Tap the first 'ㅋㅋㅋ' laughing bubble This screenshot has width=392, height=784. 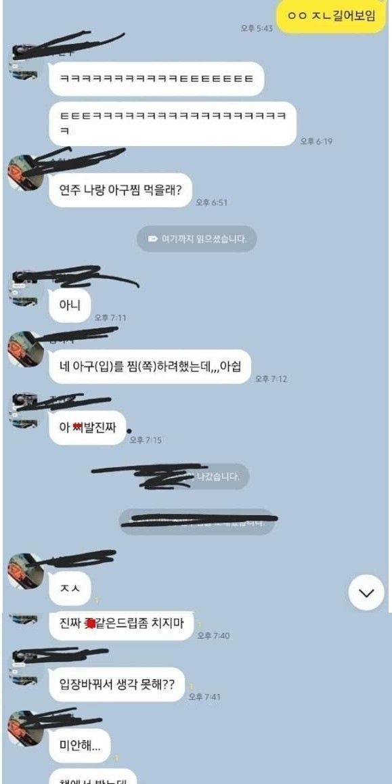coord(156,79)
